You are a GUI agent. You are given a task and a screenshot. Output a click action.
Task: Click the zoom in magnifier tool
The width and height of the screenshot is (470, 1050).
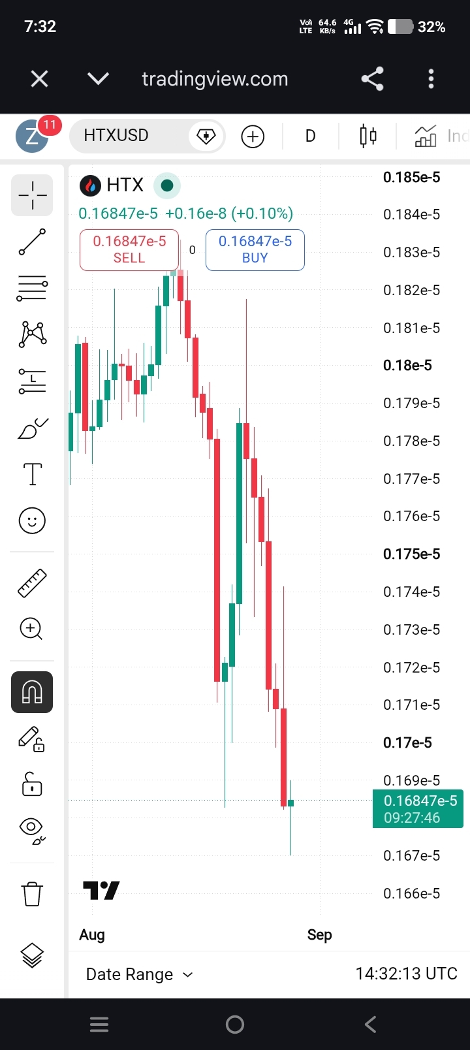[32, 629]
